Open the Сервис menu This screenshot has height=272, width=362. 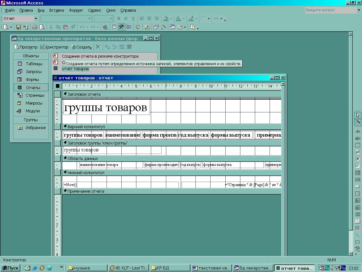click(95, 10)
